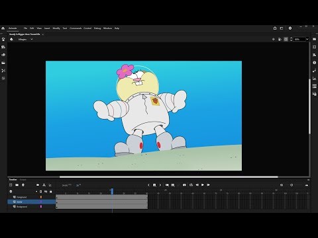318x238 pixels.
Task: Click the New Folder icon in timeline
Action: coord(17,185)
